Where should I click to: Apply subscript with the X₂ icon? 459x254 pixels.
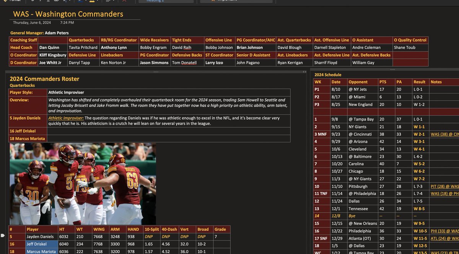(x=65, y=1)
